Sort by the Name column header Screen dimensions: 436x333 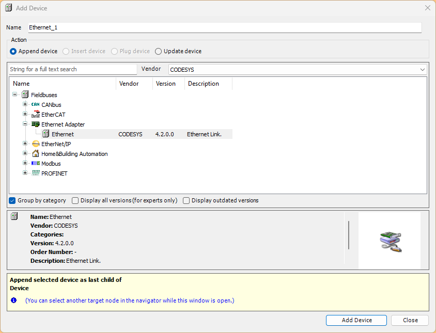[62, 84]
